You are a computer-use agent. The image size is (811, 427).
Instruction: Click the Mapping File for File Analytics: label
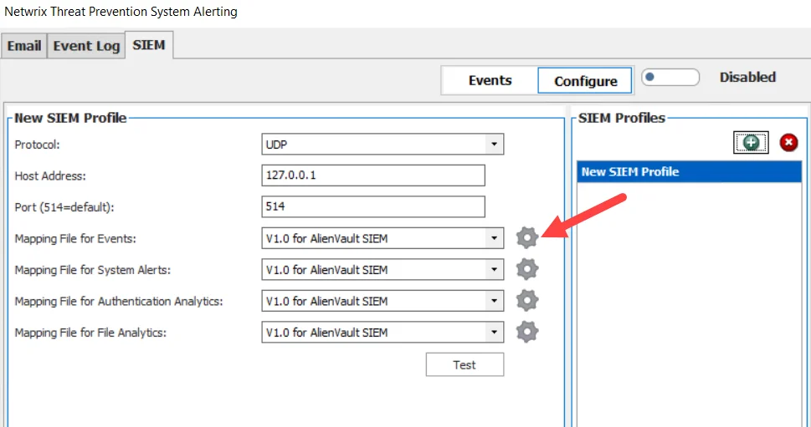click(x=90, y=333)
